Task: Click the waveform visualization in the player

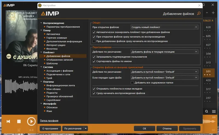Action: (21, 86)
